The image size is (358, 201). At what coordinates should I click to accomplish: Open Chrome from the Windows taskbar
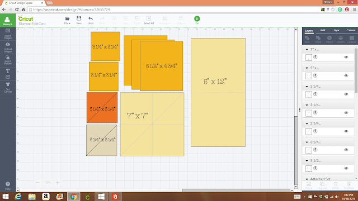[73, 197]
